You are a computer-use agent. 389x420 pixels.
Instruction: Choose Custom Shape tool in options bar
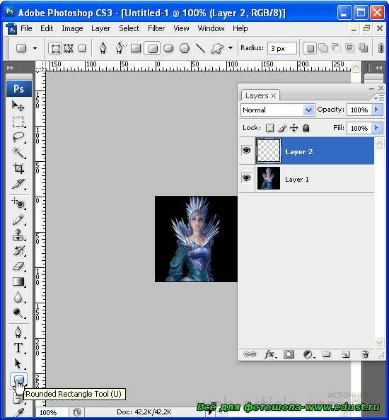click(x=216, y=49)
